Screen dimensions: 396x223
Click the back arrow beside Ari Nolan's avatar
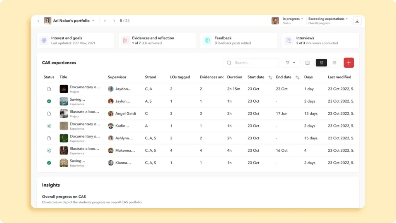(x=38, y=21)
